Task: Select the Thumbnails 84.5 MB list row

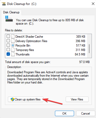Action: [x=46, y=54]
